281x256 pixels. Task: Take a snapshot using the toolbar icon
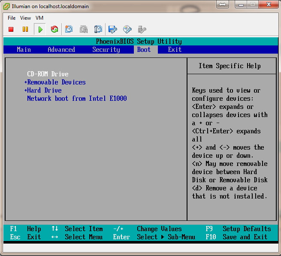69,29
